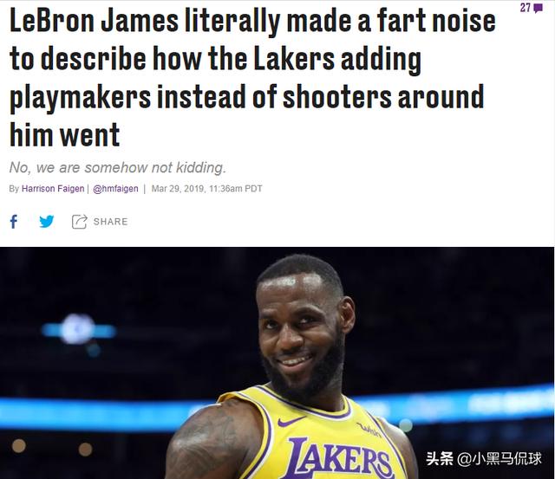Open the @hmfaigen Twitter handle link
Image resolution: width=555 pixels, height=479 pixels.
click(x=115, y=189)
